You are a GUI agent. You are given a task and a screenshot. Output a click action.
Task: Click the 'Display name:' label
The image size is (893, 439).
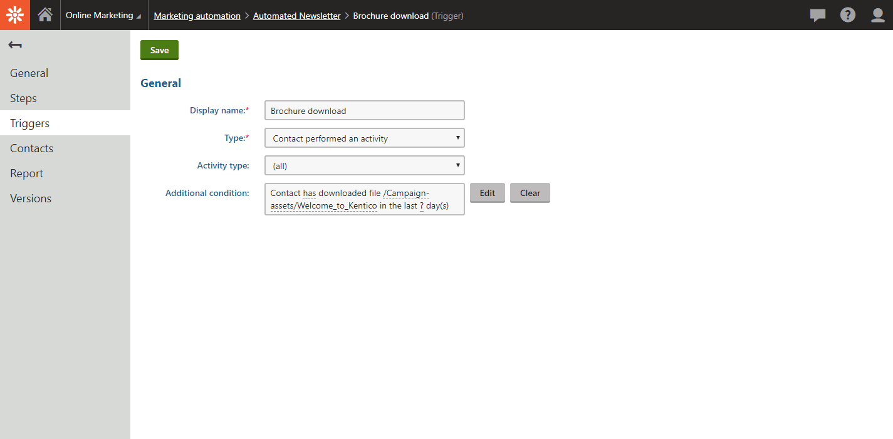click(x=219, y=110)
